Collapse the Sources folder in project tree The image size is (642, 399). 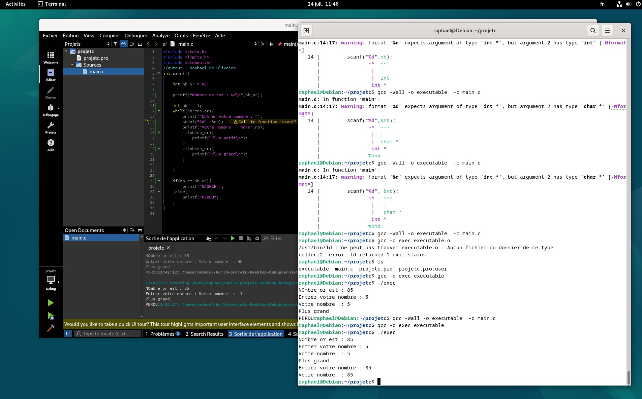(72, 65)
